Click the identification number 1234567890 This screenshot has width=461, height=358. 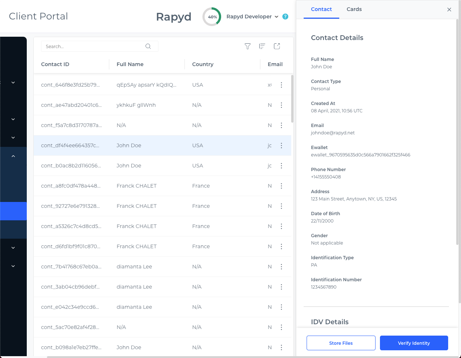[323, 287]
